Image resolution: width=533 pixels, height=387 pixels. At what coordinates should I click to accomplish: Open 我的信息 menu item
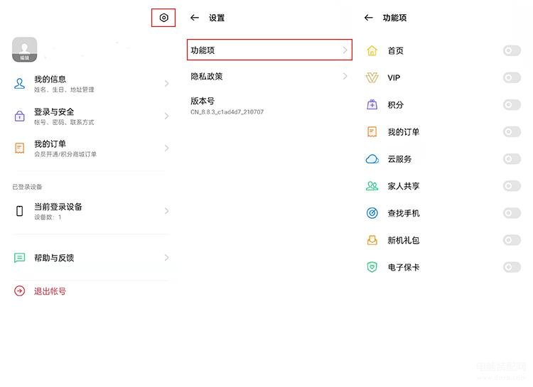point(91,84)
